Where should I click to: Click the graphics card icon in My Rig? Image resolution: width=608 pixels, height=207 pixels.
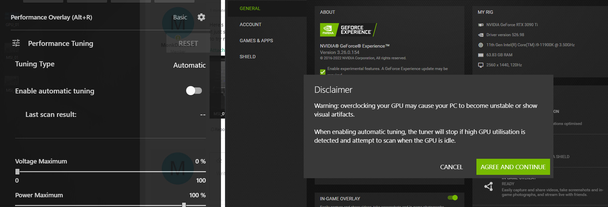(481, 25)
